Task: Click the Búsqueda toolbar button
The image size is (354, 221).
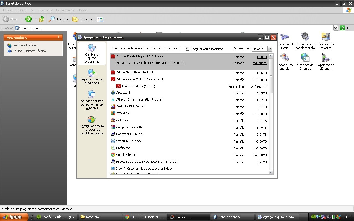Action: pyautogui.click(x=59, y=19)
